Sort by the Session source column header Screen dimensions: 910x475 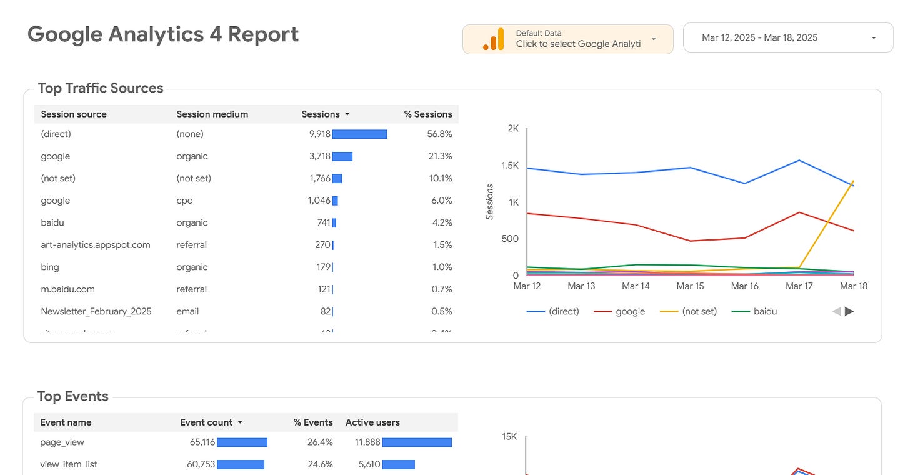(x=73, y=114)
